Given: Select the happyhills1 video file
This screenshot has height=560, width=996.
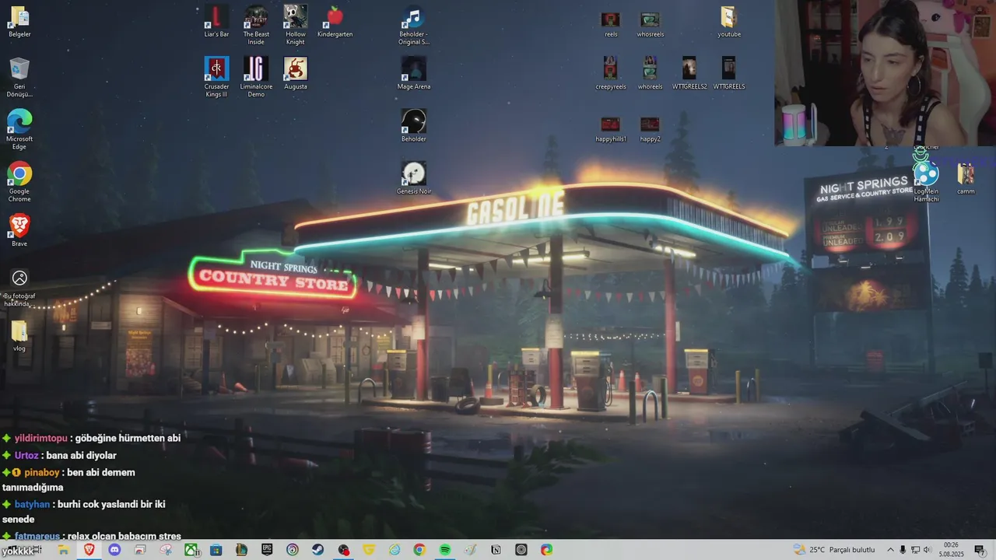Looking at the screenshot, I should coord(611,129).
